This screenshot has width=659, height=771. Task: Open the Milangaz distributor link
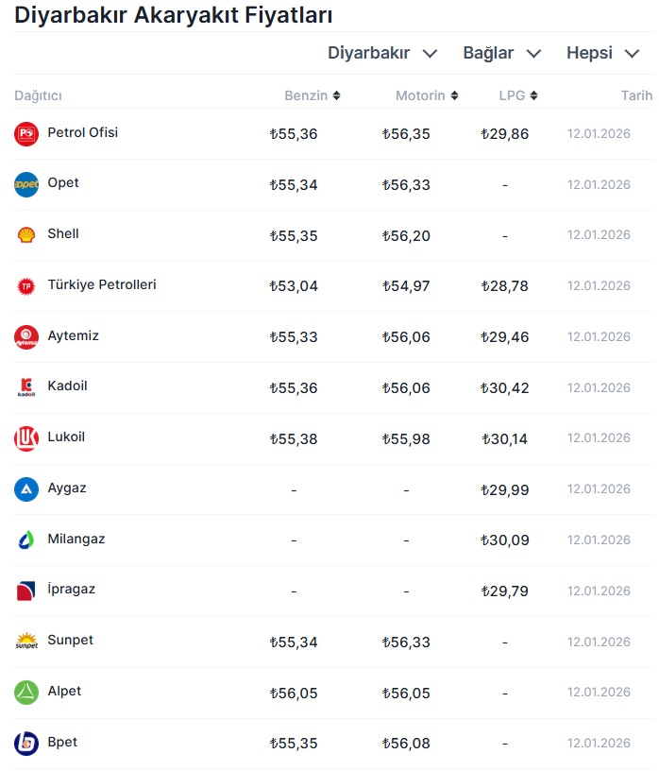tap(76, 540)
